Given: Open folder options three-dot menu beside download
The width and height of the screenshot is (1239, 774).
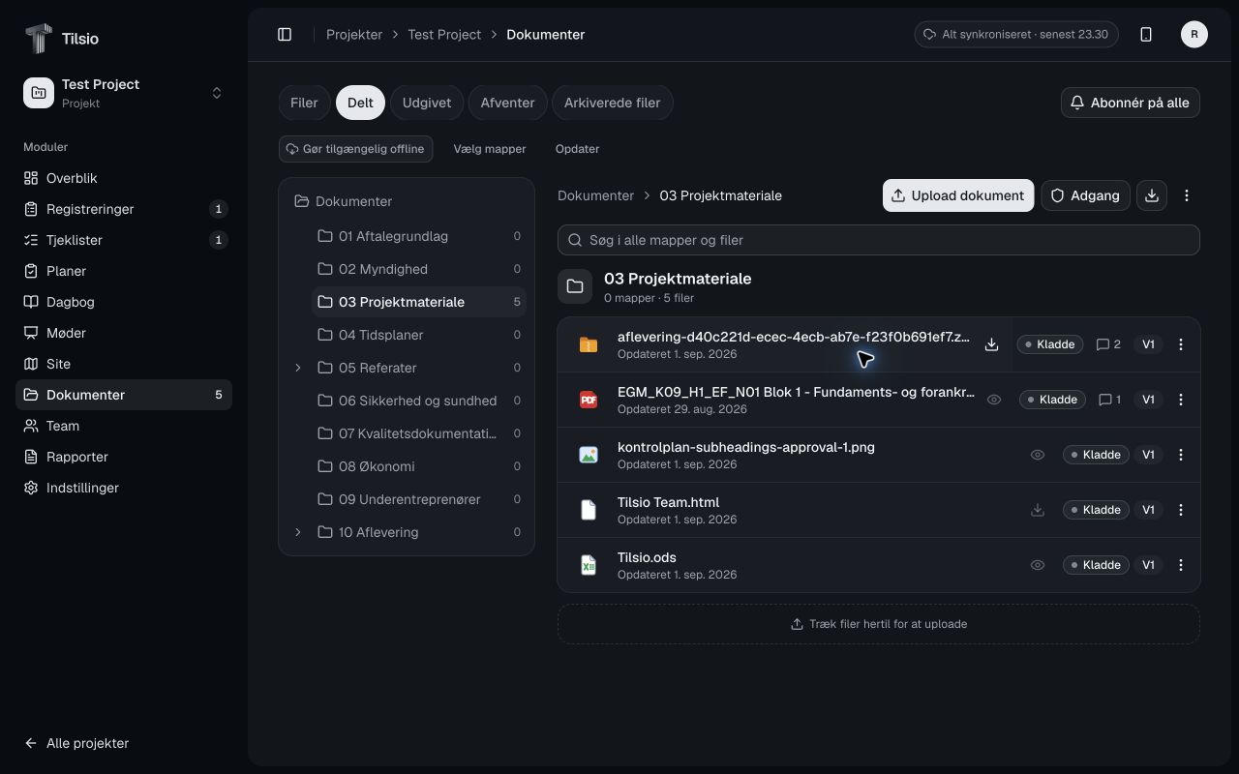Looking at the screenshot, I should [x=1187, y=195].
